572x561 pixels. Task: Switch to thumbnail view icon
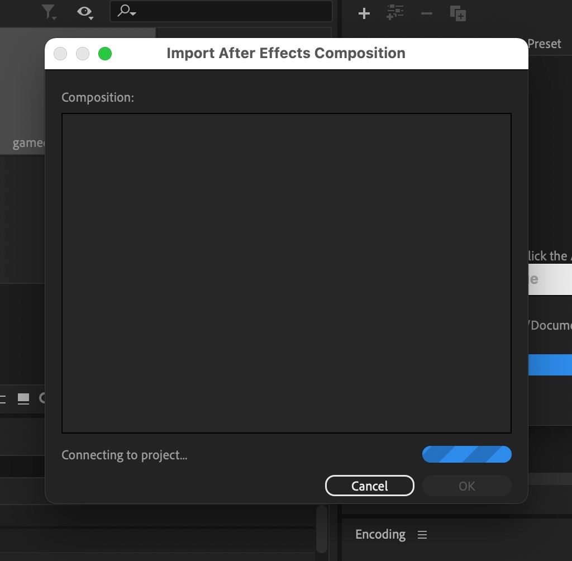pos(23,398)
